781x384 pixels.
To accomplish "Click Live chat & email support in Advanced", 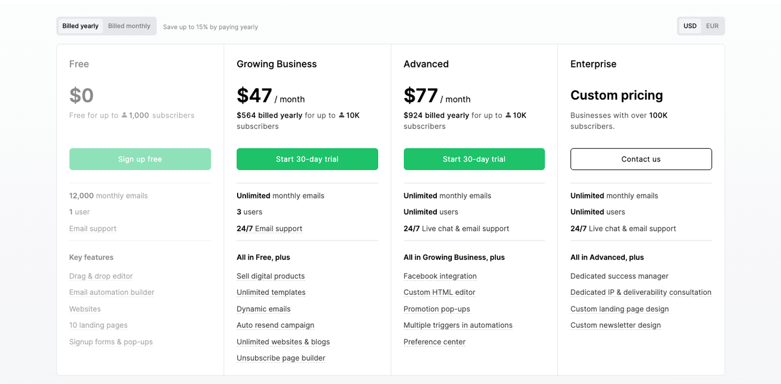I will (465, 229).
